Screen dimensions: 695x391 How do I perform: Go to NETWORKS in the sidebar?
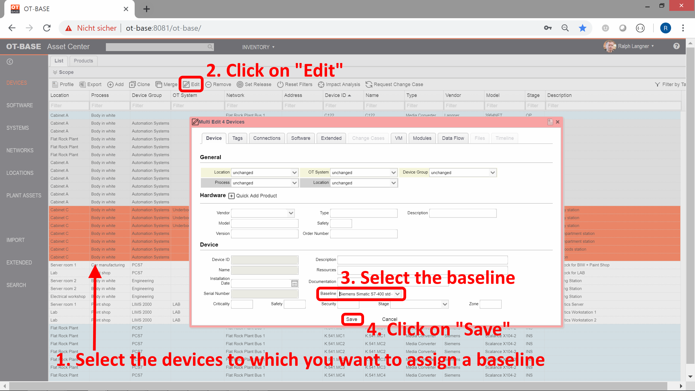[20, 150]
